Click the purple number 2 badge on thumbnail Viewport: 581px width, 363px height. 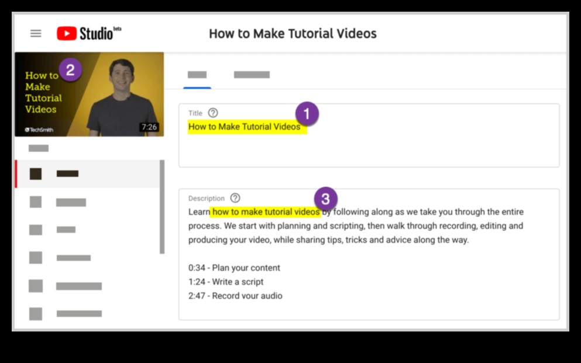[x=70, y=70]
